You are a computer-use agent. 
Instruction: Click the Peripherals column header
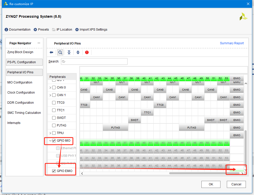pyautogui.click(x=62, y=77)
